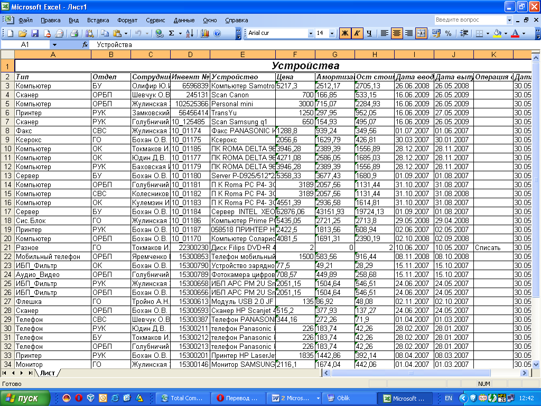Click the vertical scrollbar down arrow
The image size is (541, 406).
coord(536,364)
